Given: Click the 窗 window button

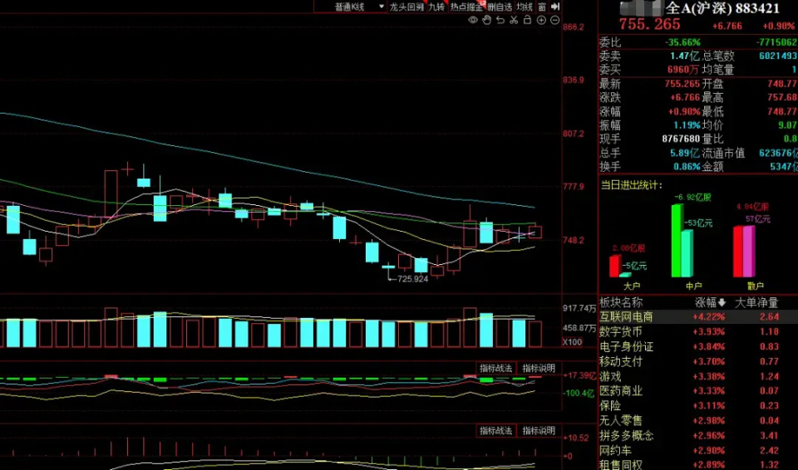Looking at the screenshot, I should (x=543, y=7).
